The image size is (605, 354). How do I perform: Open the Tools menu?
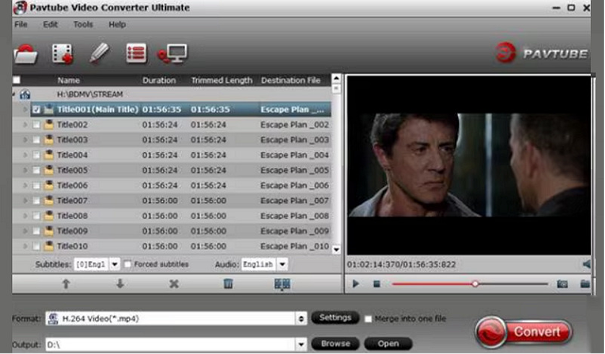(x=83, y=25)
